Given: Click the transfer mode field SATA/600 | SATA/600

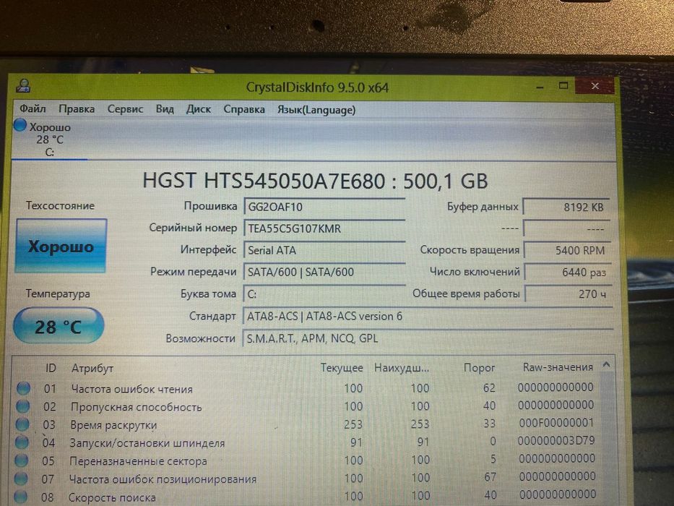Looking at the screenshot, I should [x=324, y=272].
